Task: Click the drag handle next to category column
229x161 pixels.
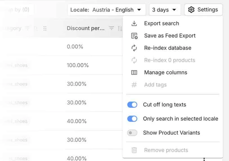Action: click(x=45, y=28)
